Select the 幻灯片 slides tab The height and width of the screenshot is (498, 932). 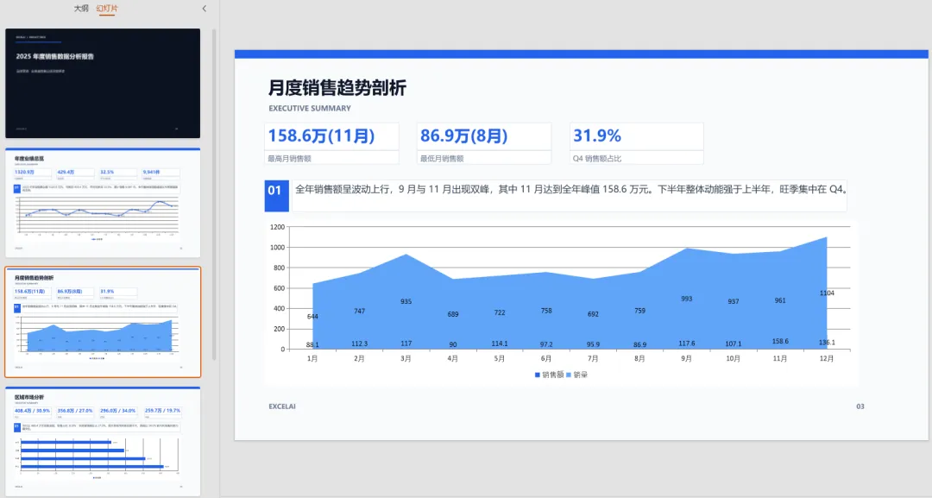coord(107,9)
